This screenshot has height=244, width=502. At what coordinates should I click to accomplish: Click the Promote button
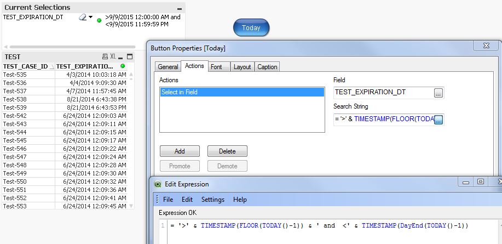click(180, 166)
